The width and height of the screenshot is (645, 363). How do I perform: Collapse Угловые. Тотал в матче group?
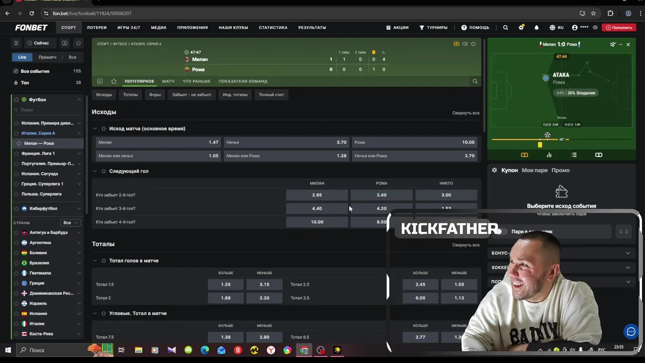click(95, 313)
